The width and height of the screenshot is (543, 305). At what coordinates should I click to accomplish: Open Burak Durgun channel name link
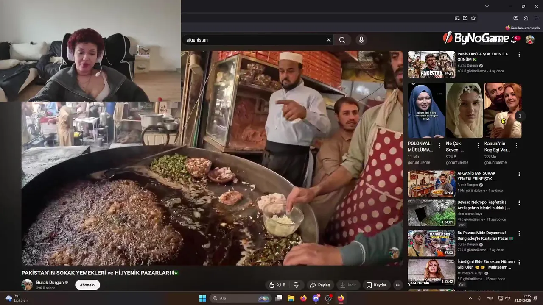(x=50, y=283)
